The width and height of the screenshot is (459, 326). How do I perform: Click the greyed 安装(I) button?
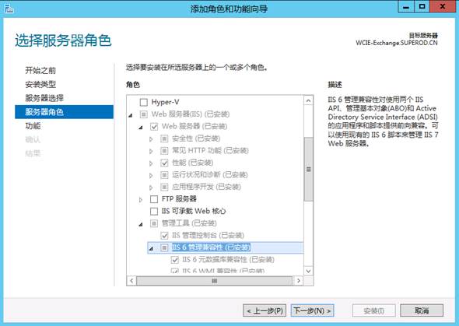click(x=374, y=310)
